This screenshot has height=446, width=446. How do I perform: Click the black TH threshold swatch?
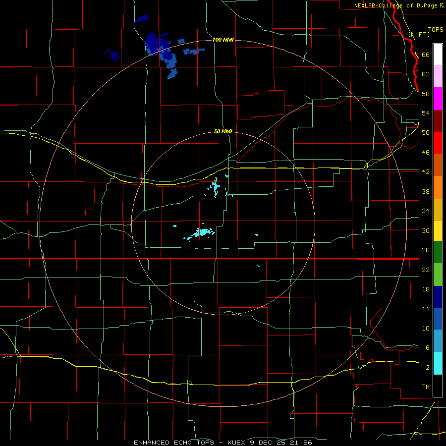point(438,386)
